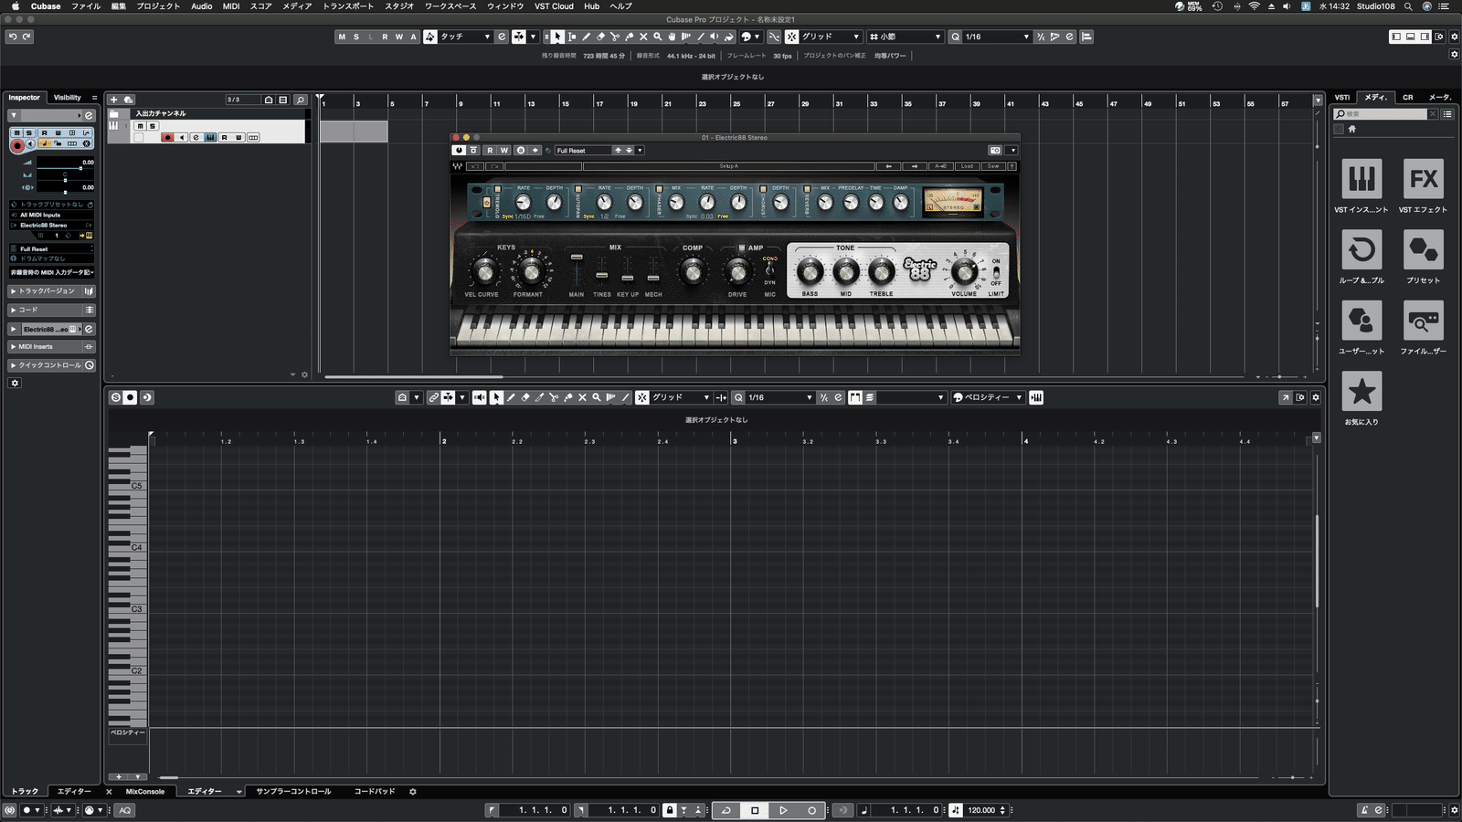Solo the instrument track in track list
1462x822 pixels.
coord(153,126)
